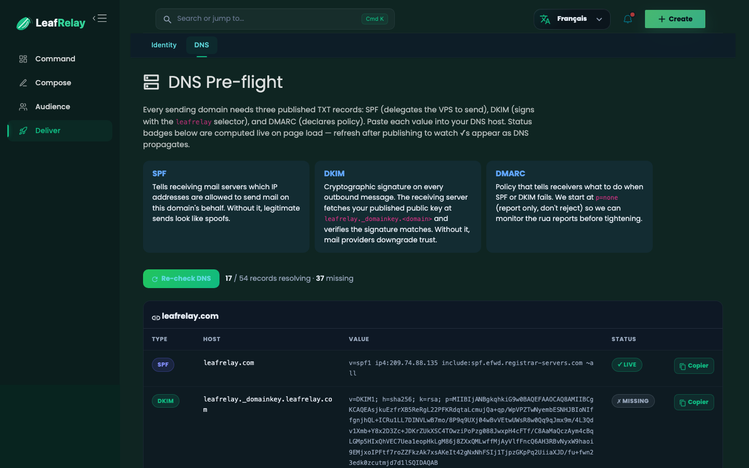Focus the Search or jump to field
749x468 pixels.
[x=275, y=19]
